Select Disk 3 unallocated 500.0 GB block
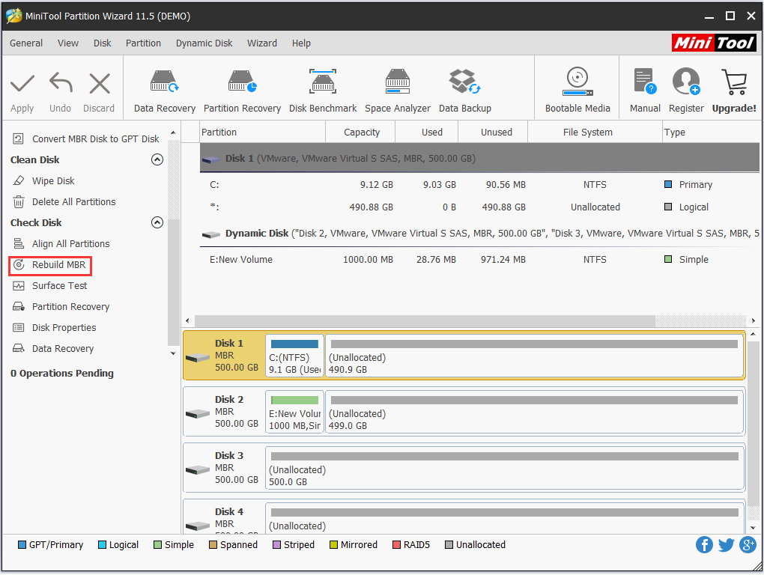The height and width of the screenshot is (575, 764). pyautogui.click(x=505, y=468)
